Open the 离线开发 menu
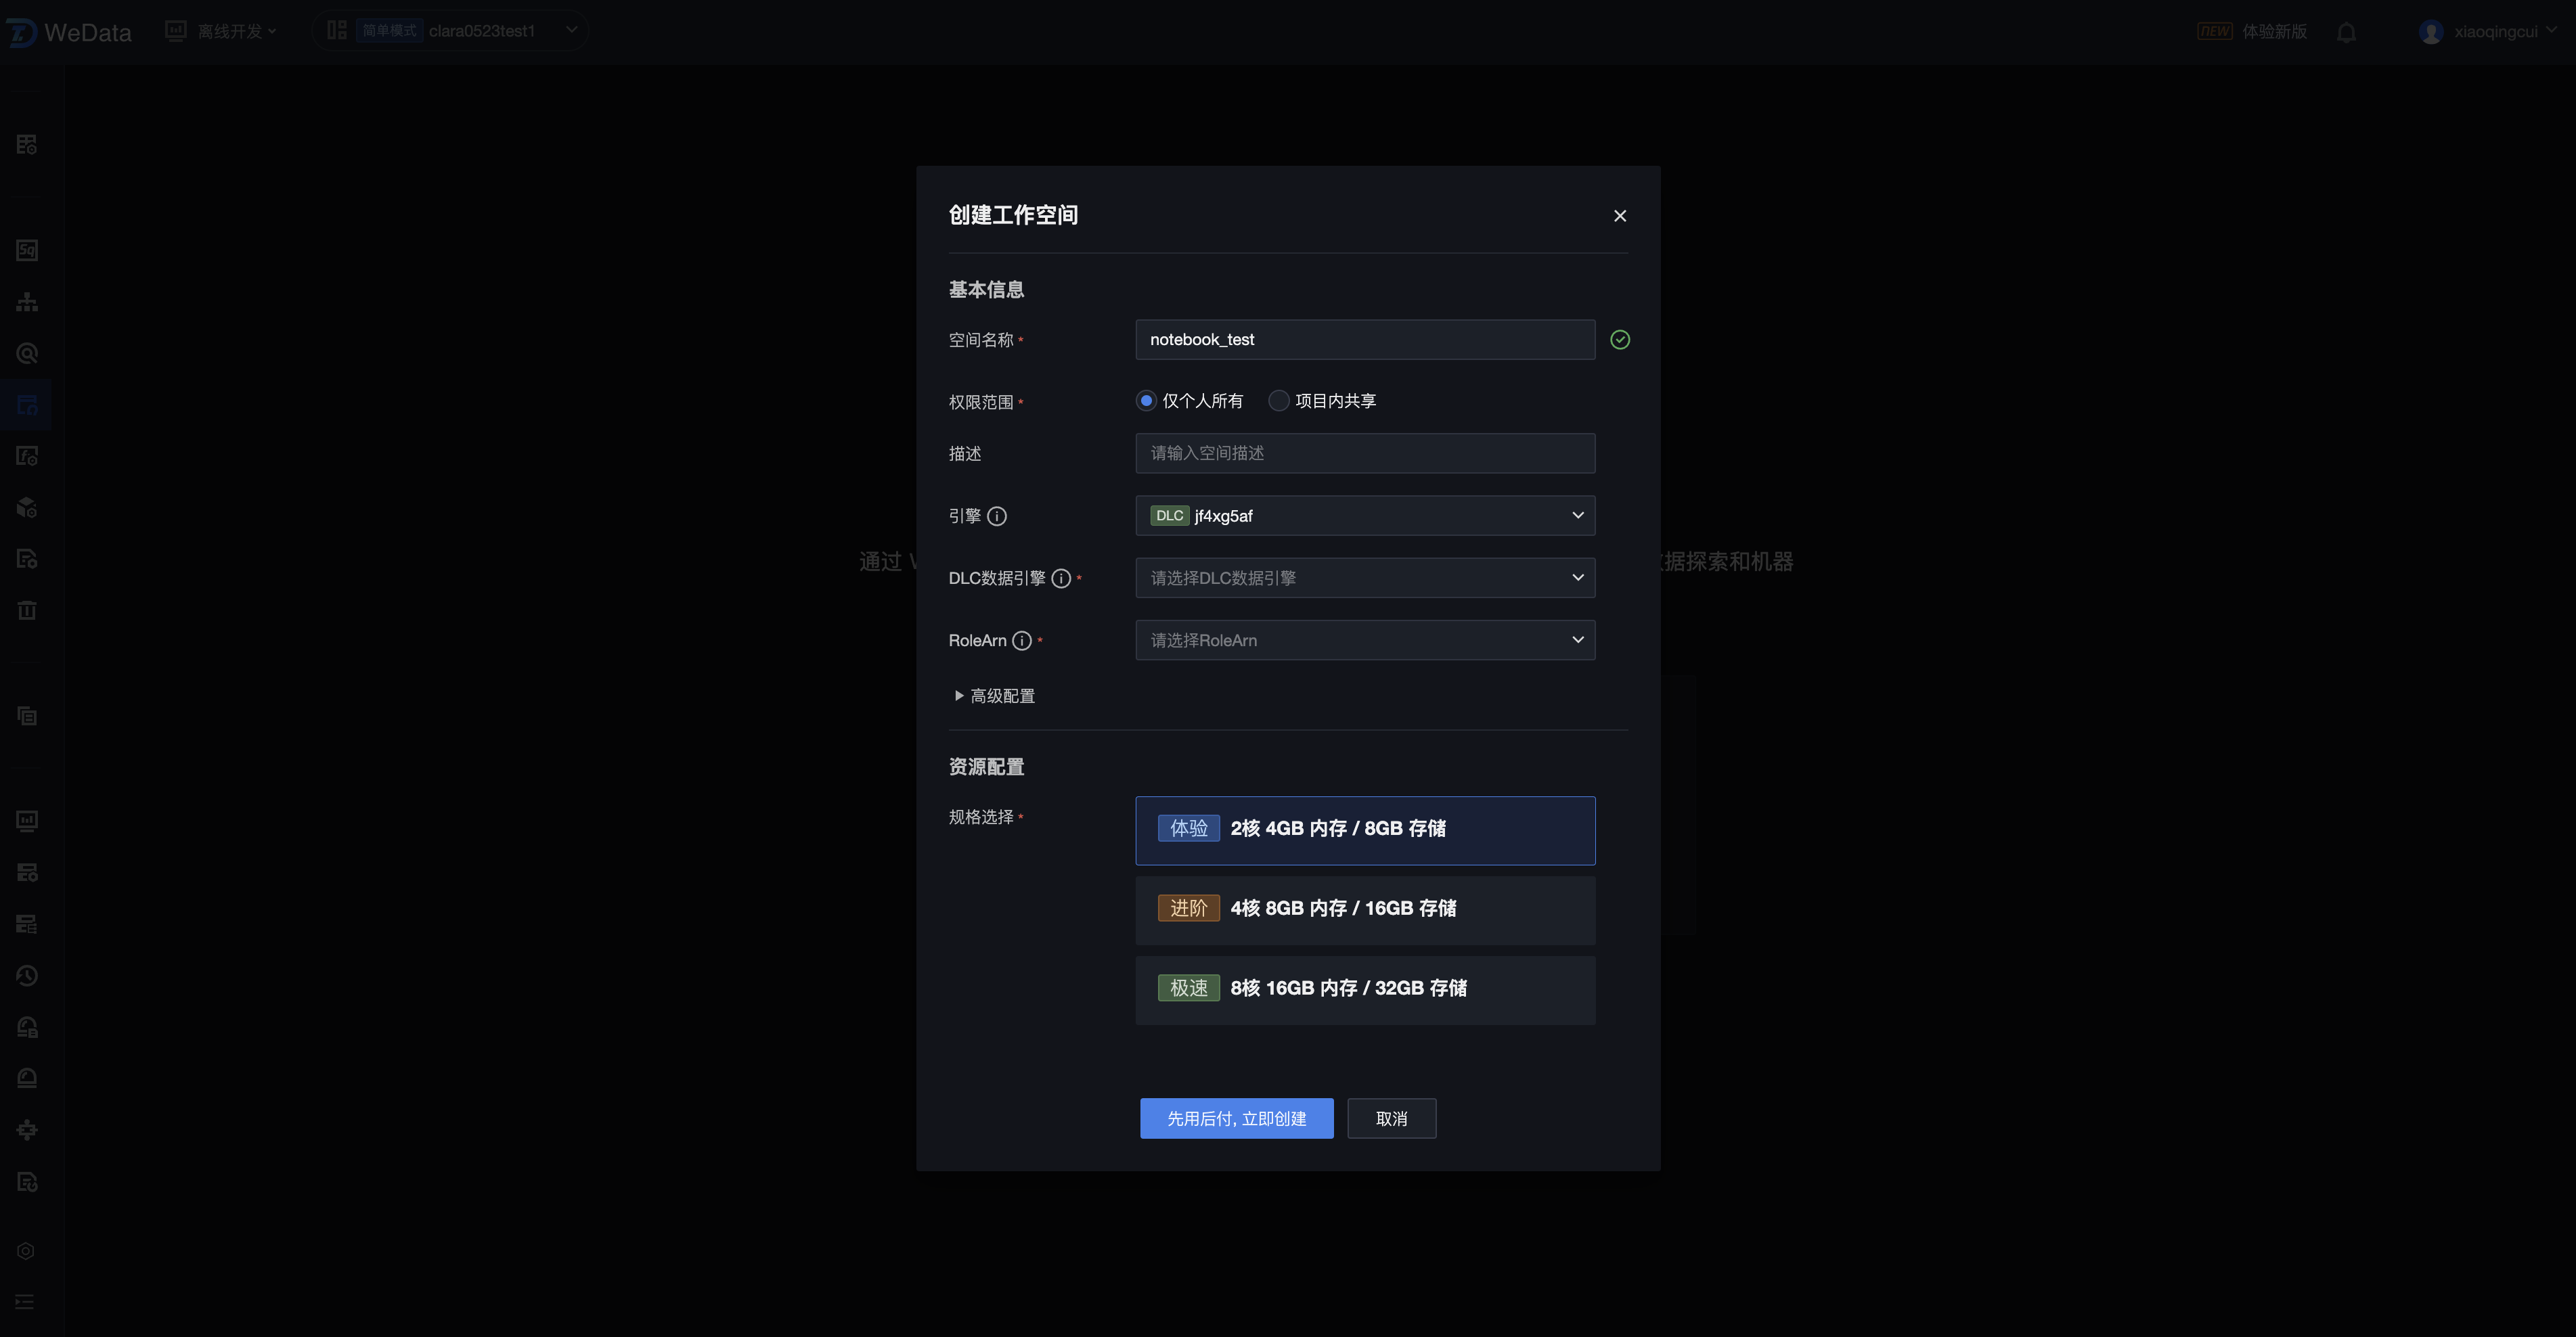2576x1337 pixels. coord(230,32)
